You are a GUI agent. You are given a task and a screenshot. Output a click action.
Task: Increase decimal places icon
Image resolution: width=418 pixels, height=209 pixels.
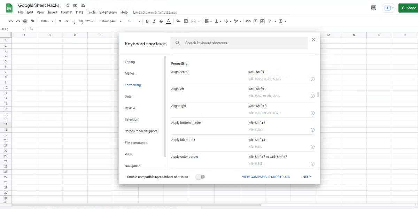81,21
